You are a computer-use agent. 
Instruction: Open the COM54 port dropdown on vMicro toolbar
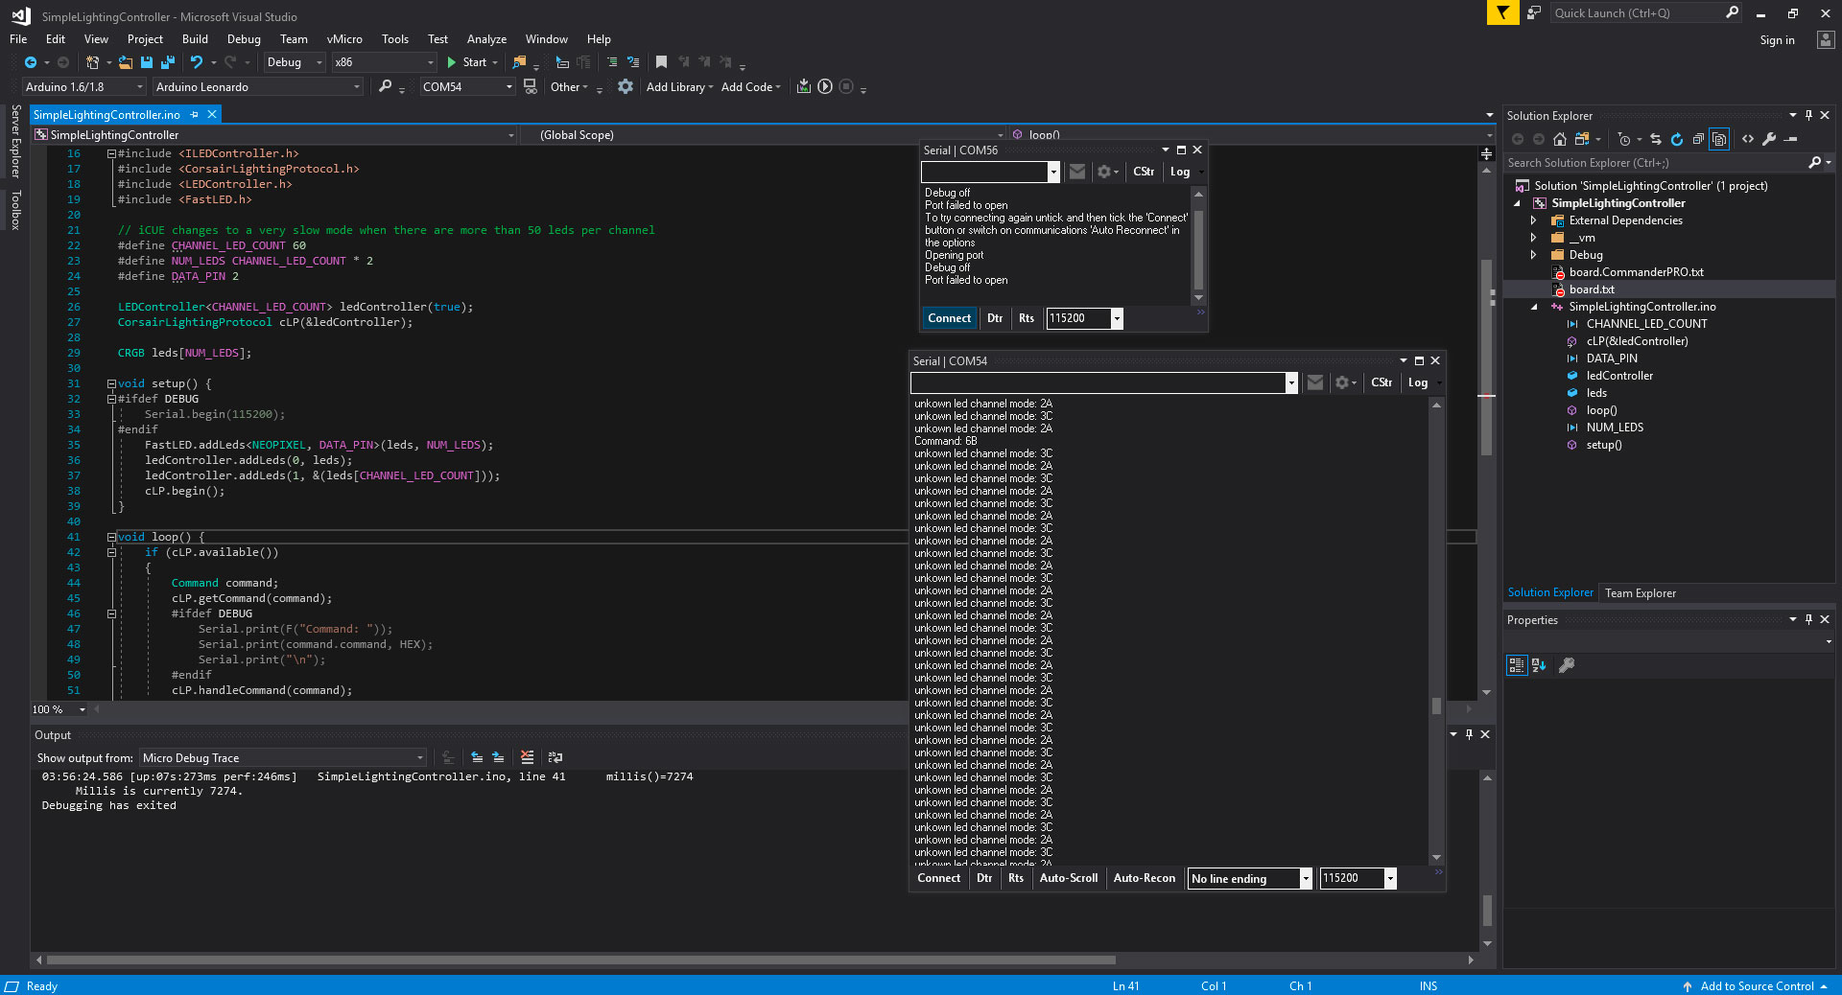[509, 86]
